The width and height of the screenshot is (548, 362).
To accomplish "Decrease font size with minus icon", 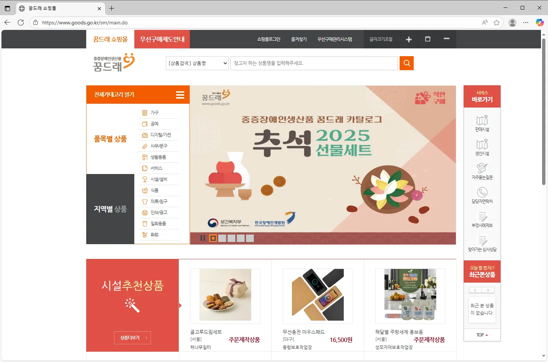I will [447, 39].
